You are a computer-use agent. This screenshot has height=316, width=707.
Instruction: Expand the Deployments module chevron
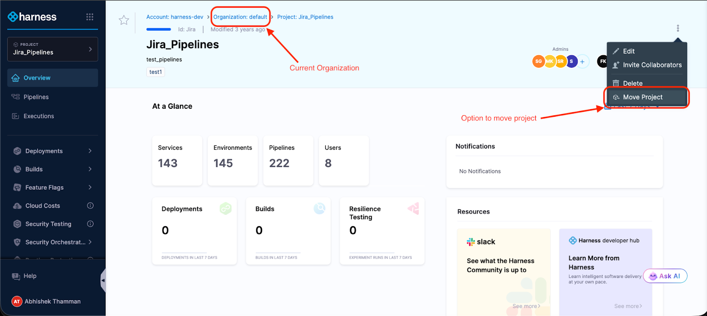point(90,151)
